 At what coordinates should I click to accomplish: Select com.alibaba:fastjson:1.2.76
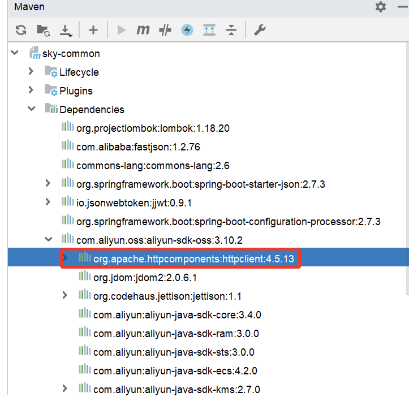click(x=138, y=147)
